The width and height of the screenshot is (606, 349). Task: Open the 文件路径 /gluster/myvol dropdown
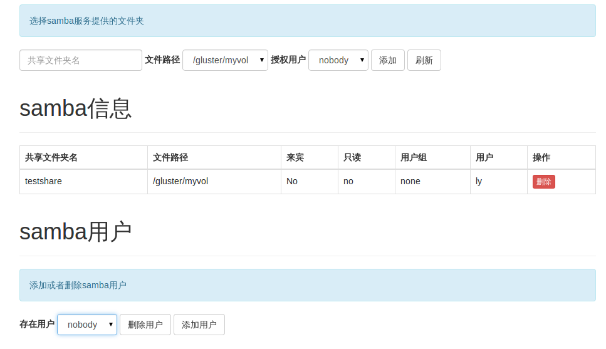click(226, 60)
